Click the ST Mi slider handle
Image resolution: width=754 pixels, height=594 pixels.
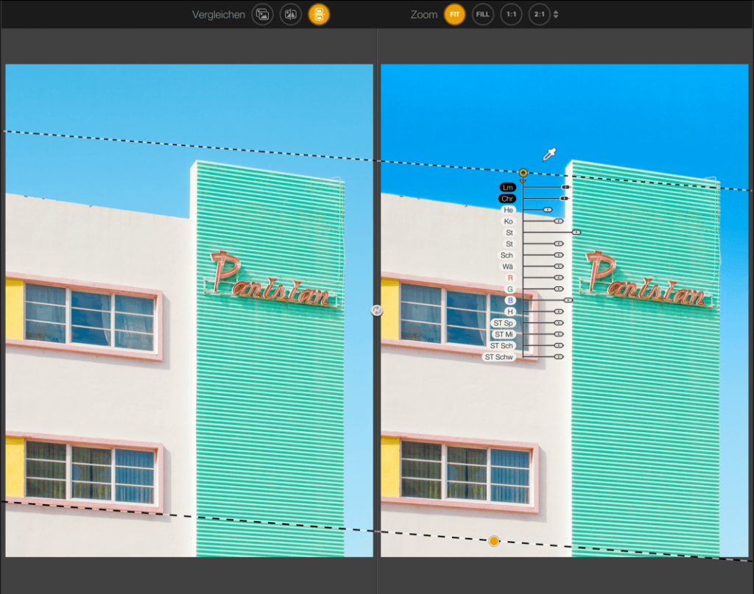[x=558, y=334]
